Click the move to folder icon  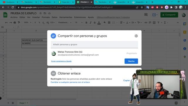click(x=45, y=13)
